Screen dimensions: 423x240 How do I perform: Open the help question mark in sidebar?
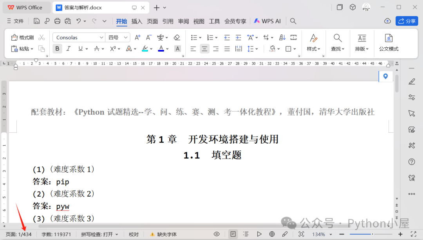(x=412, y=162)
